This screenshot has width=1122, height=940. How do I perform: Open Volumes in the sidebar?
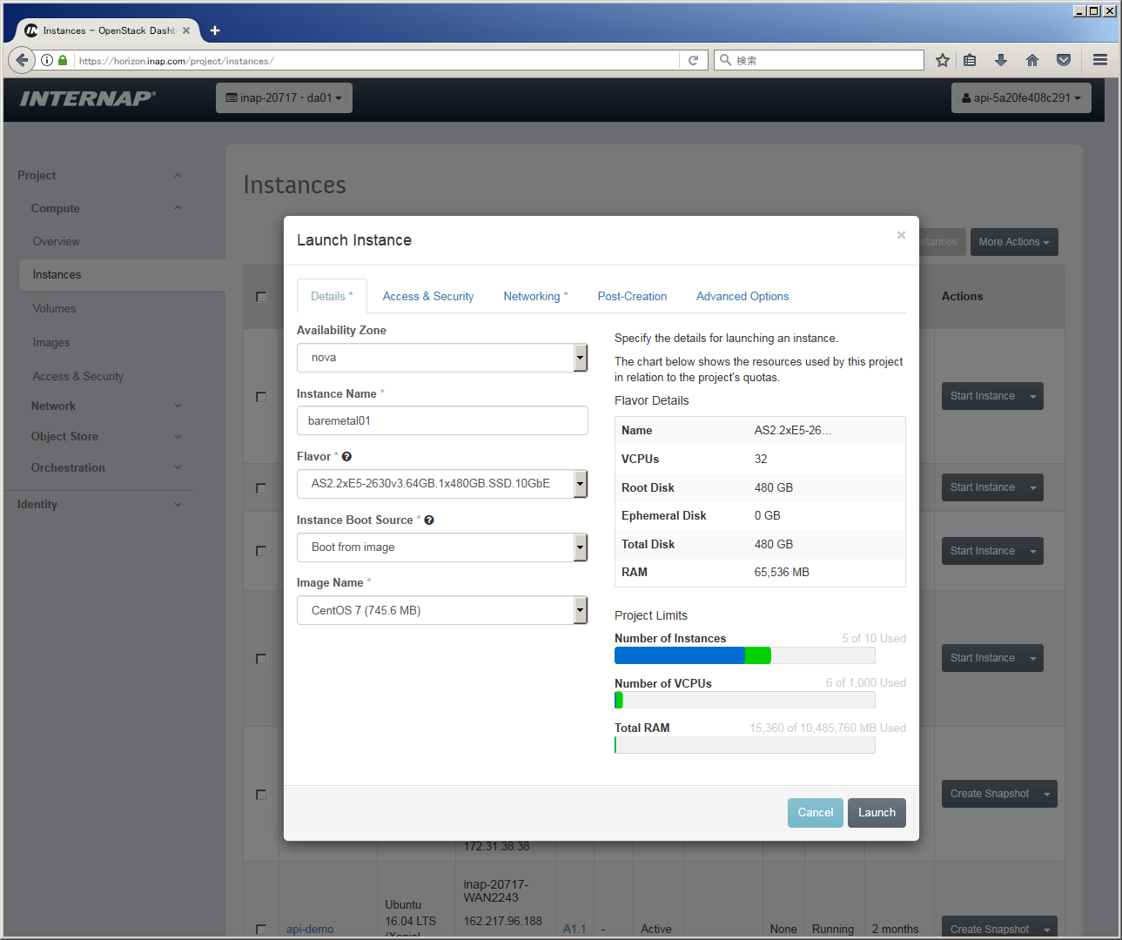(55, 308)
